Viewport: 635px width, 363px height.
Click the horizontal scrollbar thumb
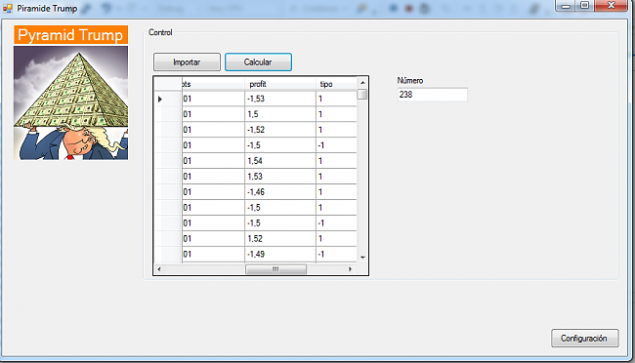275,269
